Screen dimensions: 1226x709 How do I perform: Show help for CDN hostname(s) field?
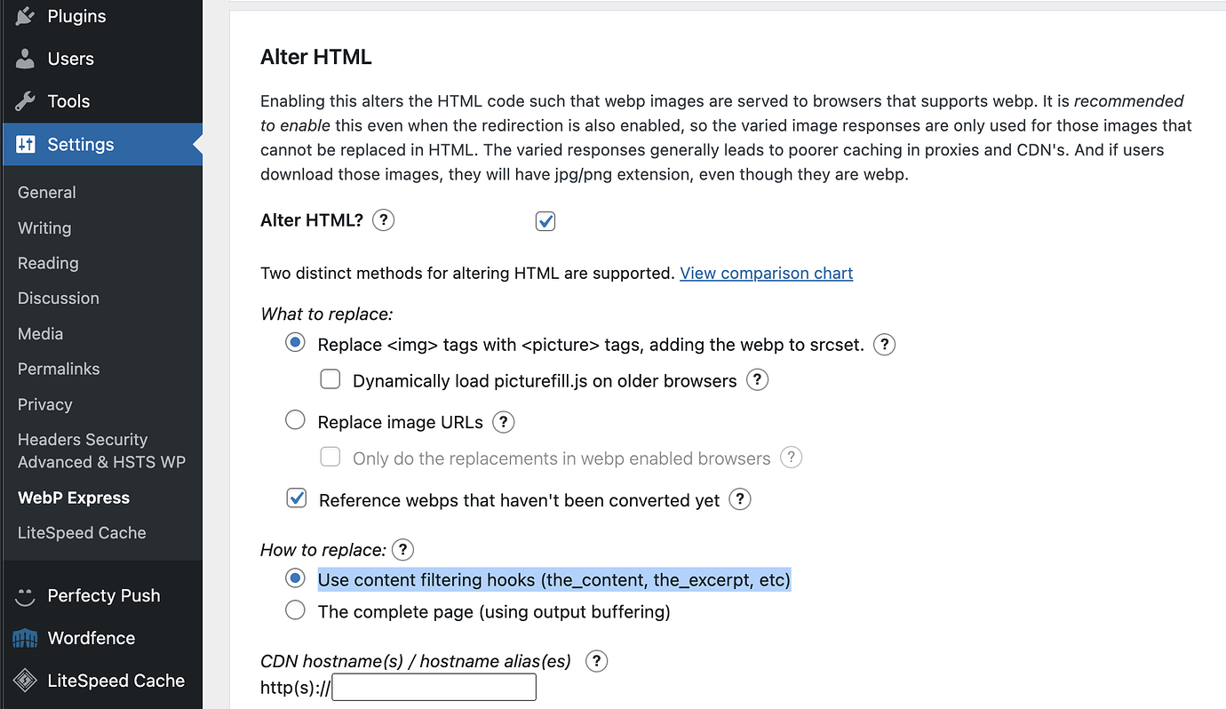coord(597,661)
